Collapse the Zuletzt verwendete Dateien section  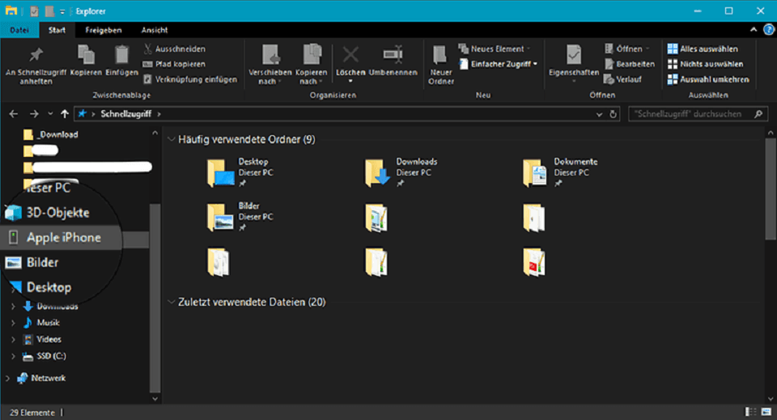coord(171,302)
